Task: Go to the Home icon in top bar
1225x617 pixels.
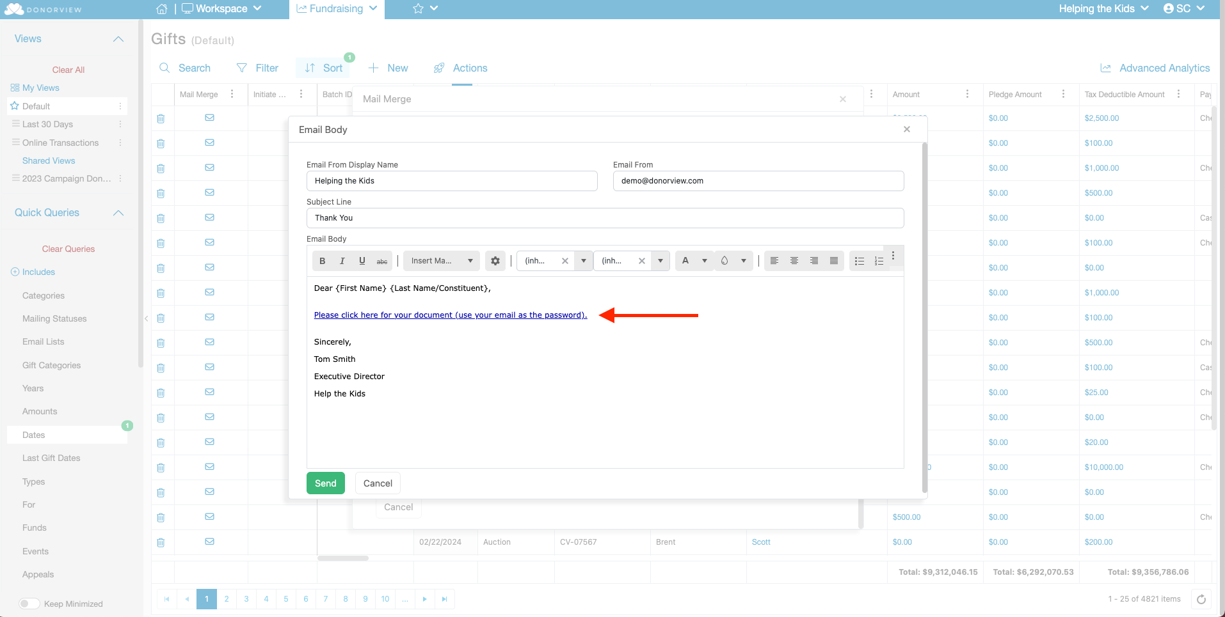Action: pos(162,9)
